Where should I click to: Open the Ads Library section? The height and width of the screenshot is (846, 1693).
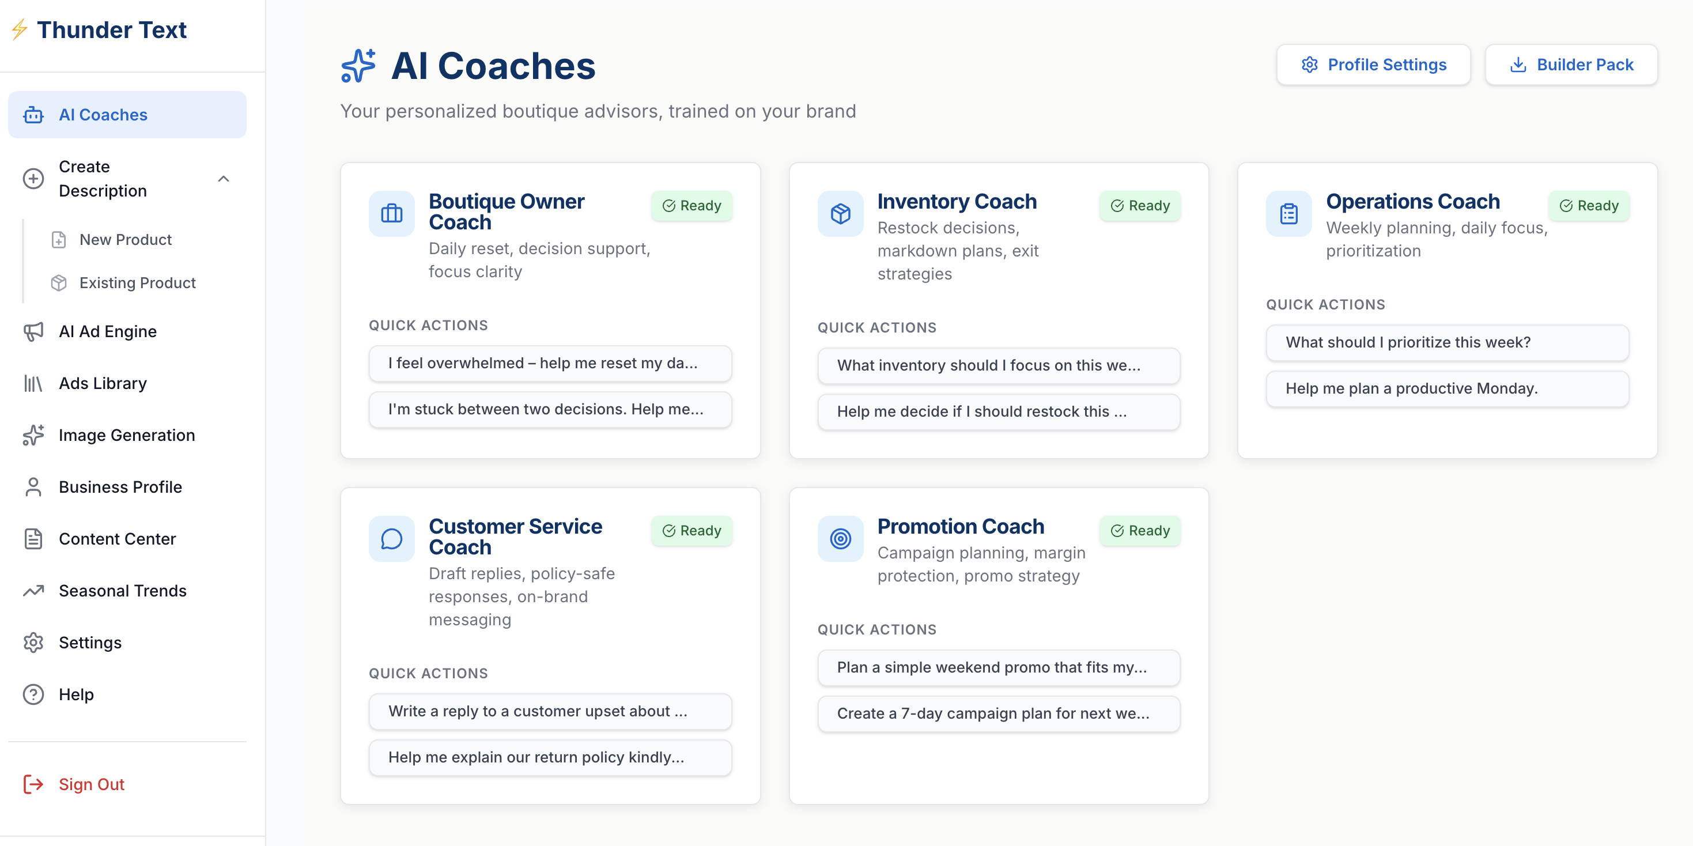coord(103,383)
